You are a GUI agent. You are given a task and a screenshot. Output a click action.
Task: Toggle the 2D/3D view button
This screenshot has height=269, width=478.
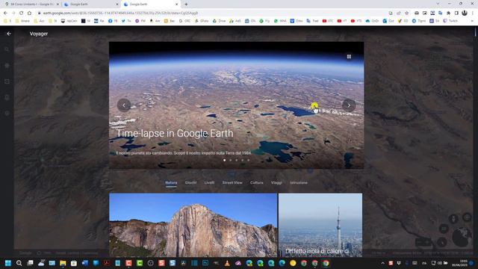pyautogui.click(x=444, y=229)
